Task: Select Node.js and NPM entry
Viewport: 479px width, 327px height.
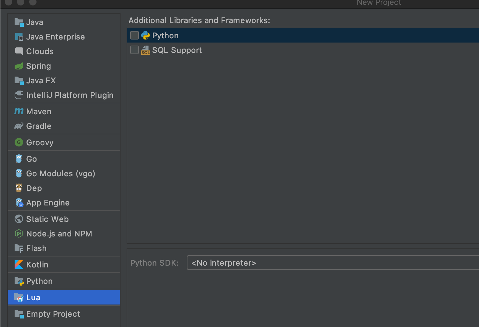Action: 64,234
